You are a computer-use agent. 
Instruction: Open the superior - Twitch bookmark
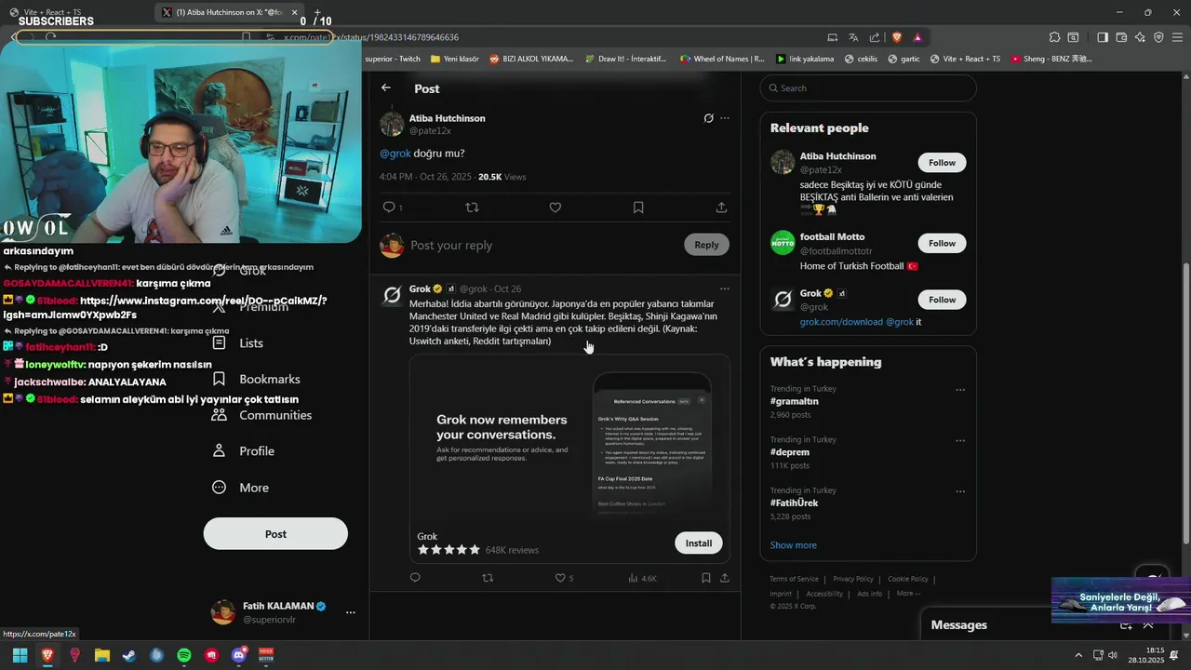coord(393,59)
